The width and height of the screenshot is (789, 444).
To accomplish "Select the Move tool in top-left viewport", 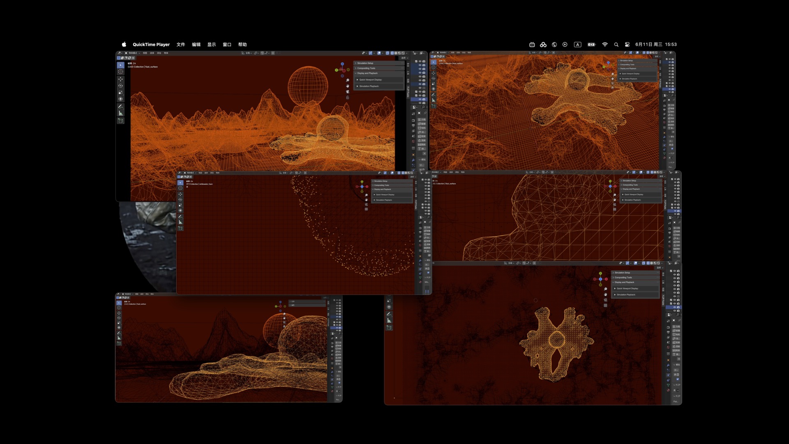I will (120, 79).
